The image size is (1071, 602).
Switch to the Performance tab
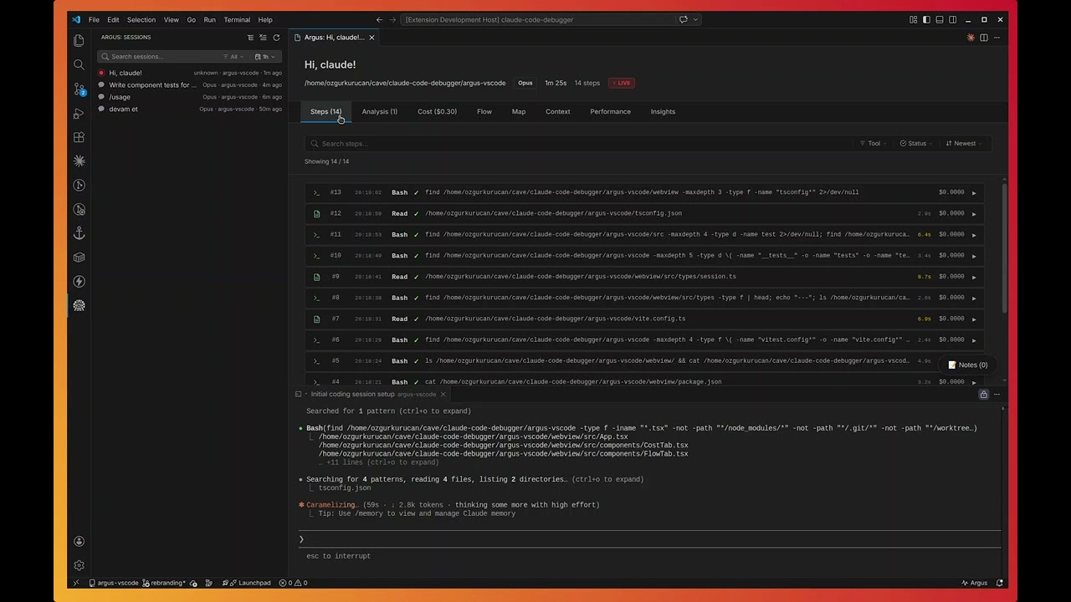pyautogui.click(x=610, y=111)
